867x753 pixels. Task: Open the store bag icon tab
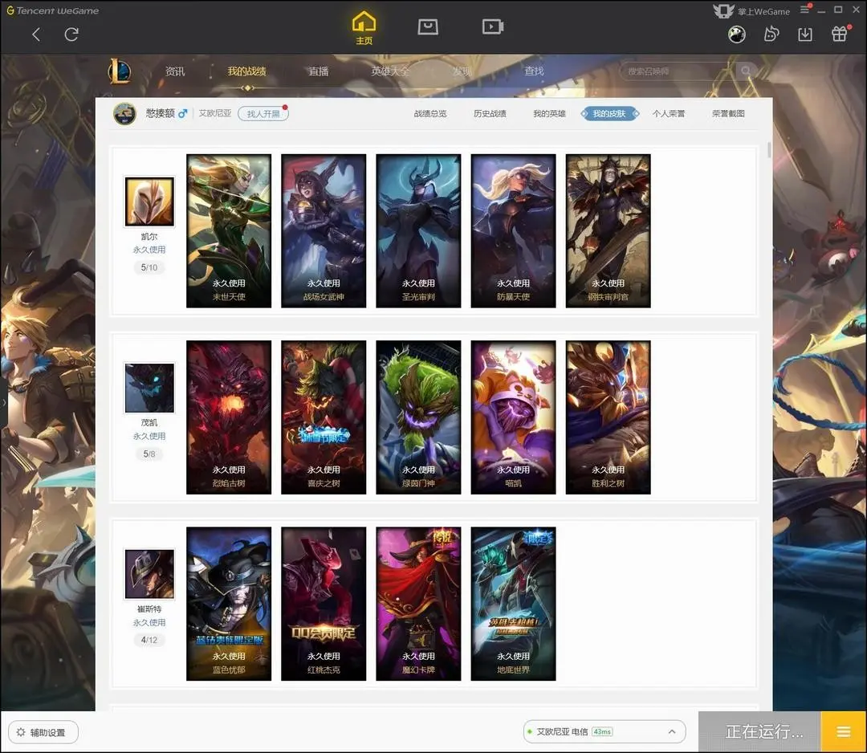427,26
